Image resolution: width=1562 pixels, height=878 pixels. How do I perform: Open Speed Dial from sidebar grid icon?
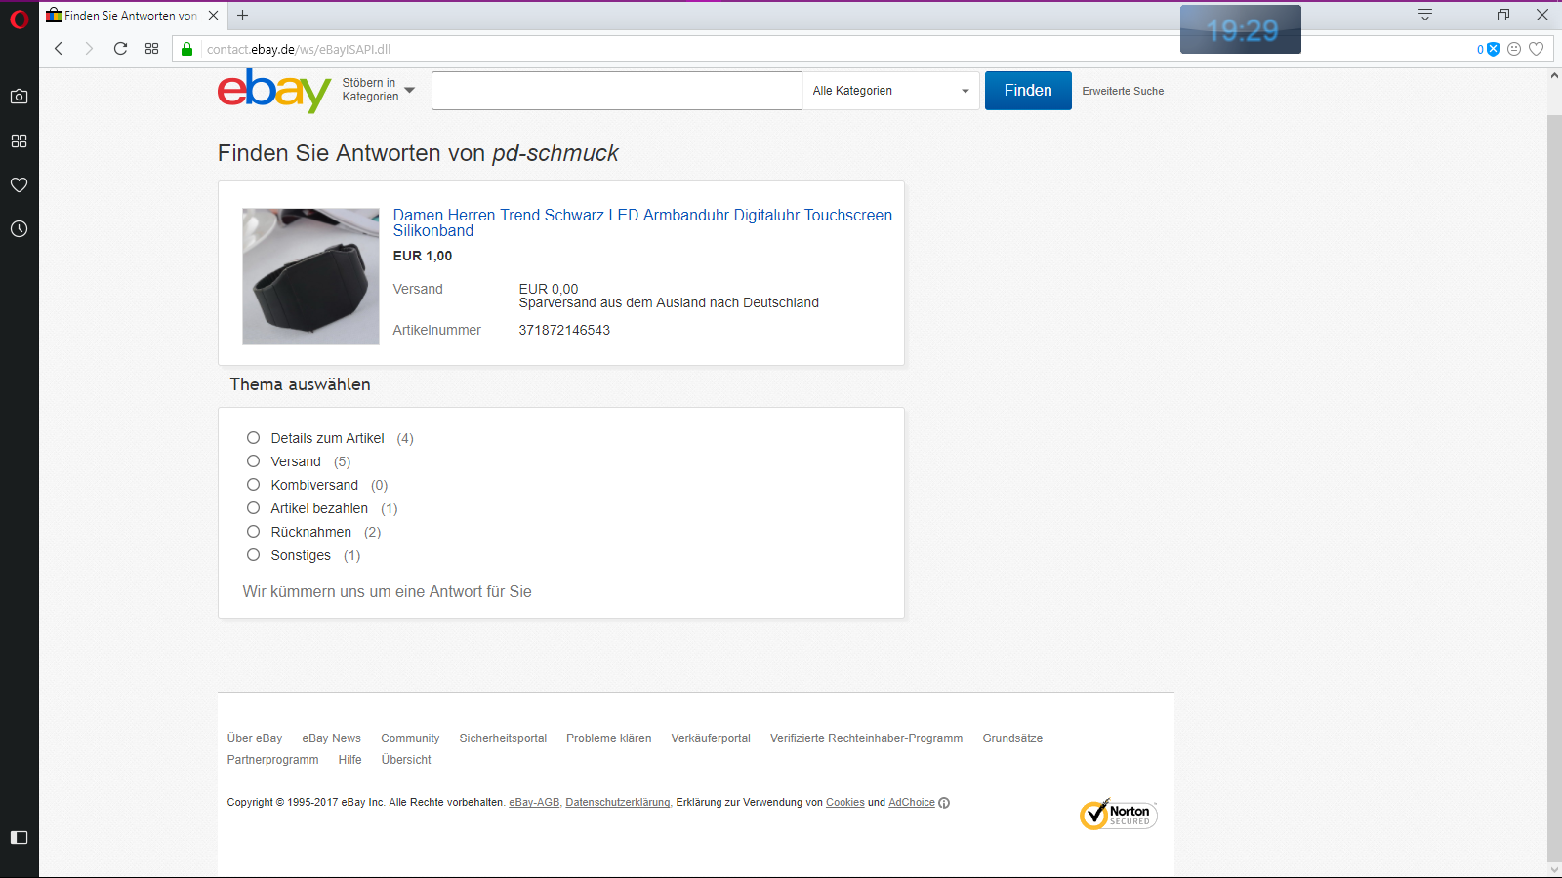pyautogui.click(x=19, y=140)
